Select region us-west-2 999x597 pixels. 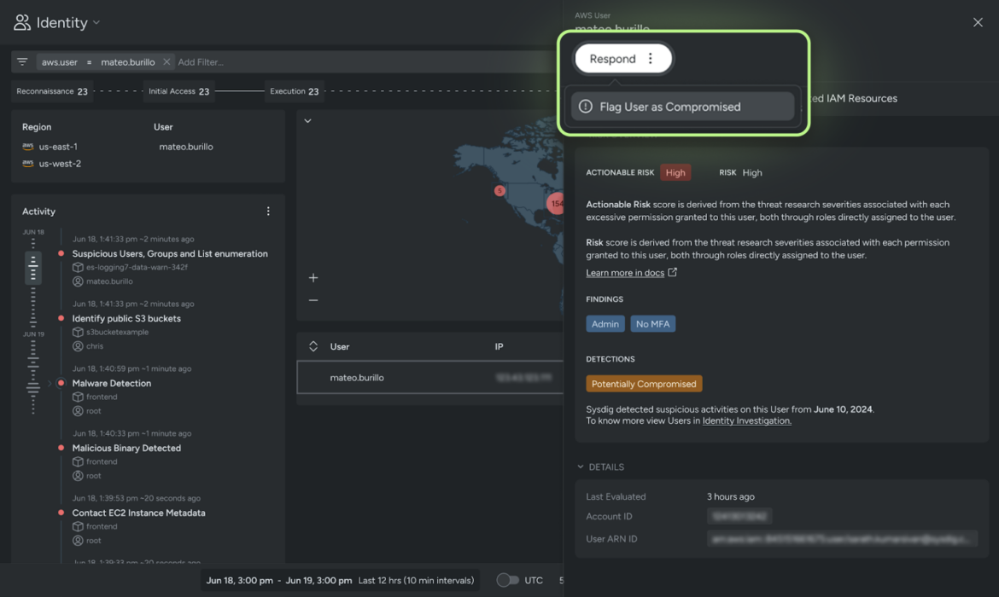point(60,164)
